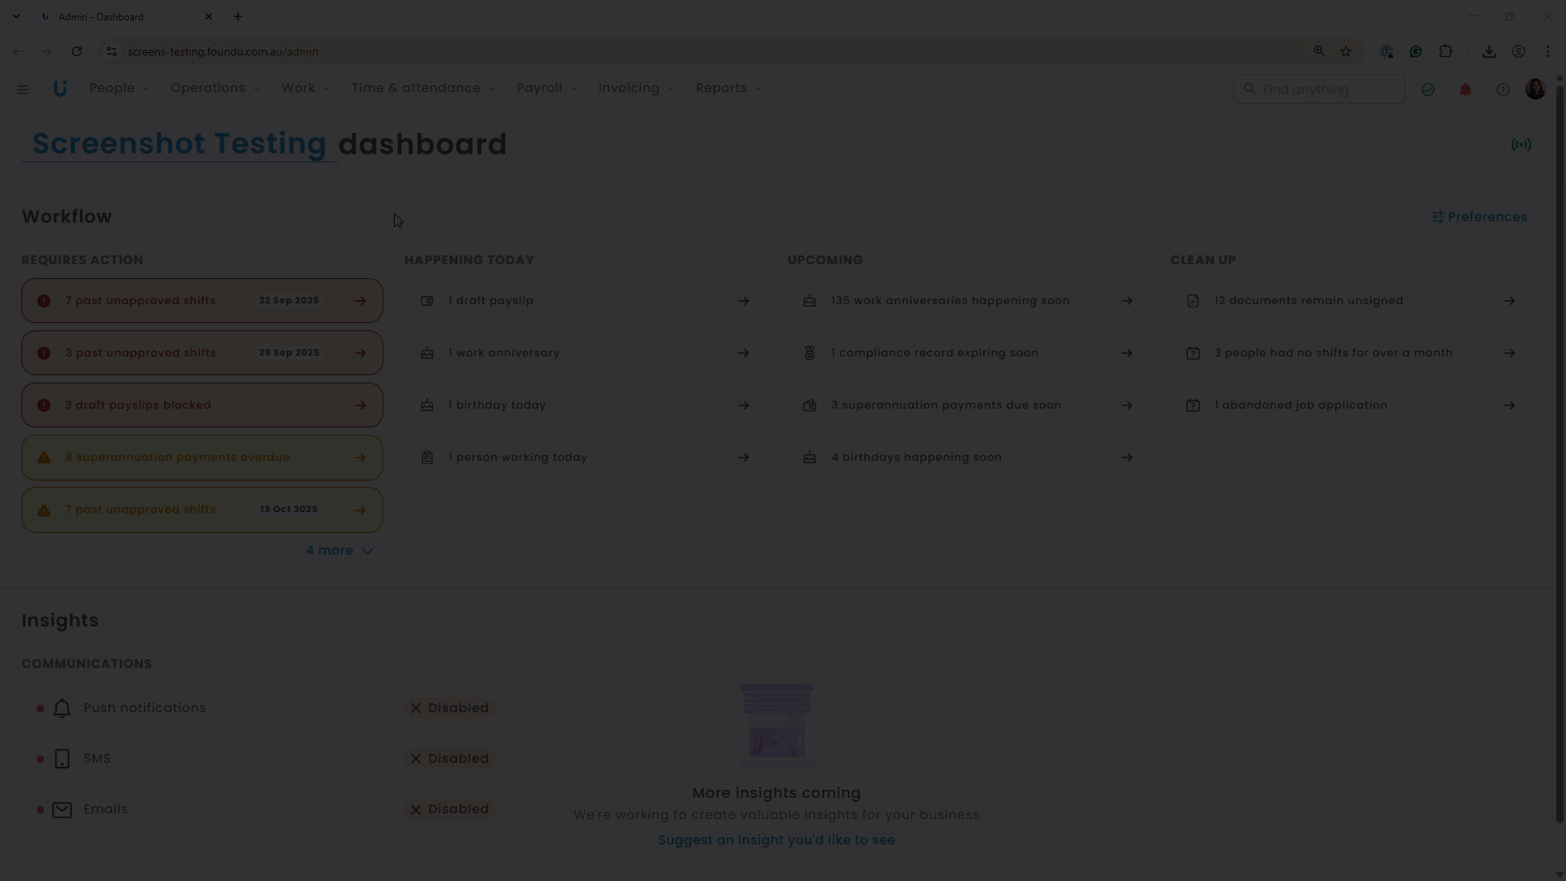Click the green checkmark status icon

point(1427,90)
